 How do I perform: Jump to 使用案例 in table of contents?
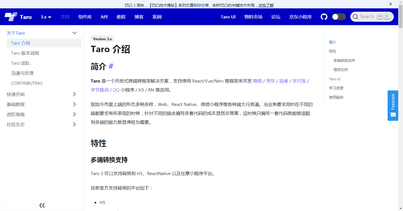click(336, 97)
